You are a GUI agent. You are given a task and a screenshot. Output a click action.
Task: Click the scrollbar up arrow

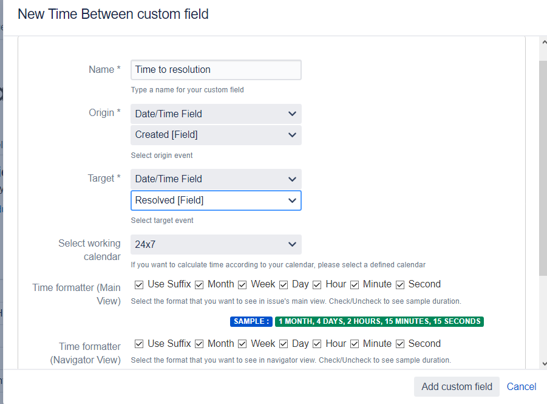pos(543,42)
